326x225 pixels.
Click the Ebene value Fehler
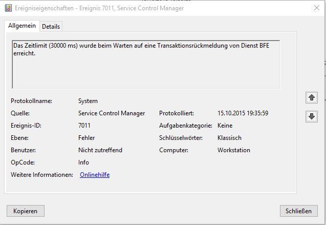86,138
